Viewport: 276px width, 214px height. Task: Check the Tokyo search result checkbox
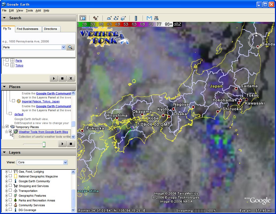click(x=7, y=65)
